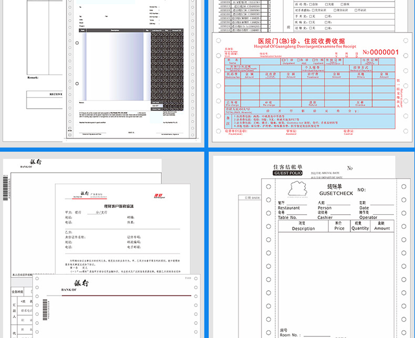
Task: Tick the 无 checkbox in 手术史 row
Action: coord(310,16)
